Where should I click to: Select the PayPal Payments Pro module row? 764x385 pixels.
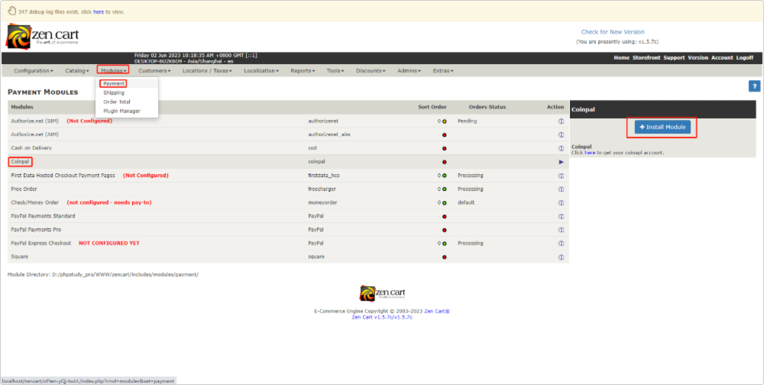[x=37, y=229]
